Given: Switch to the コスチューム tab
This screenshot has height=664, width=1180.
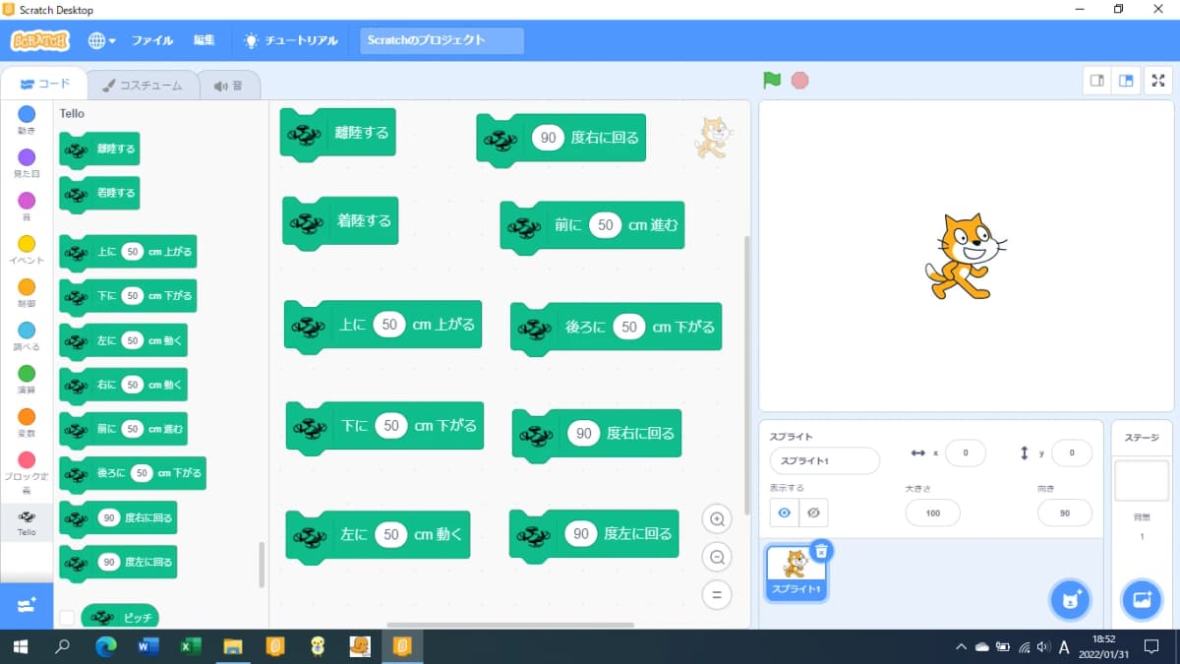Looking at the screenshot, I should click(143, 86).
